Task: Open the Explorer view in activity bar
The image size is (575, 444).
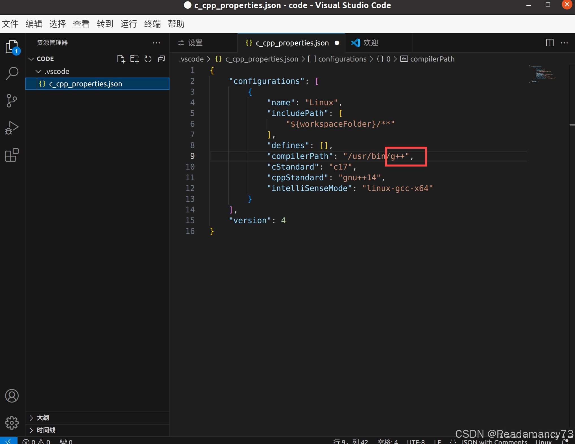Action: 12,47
